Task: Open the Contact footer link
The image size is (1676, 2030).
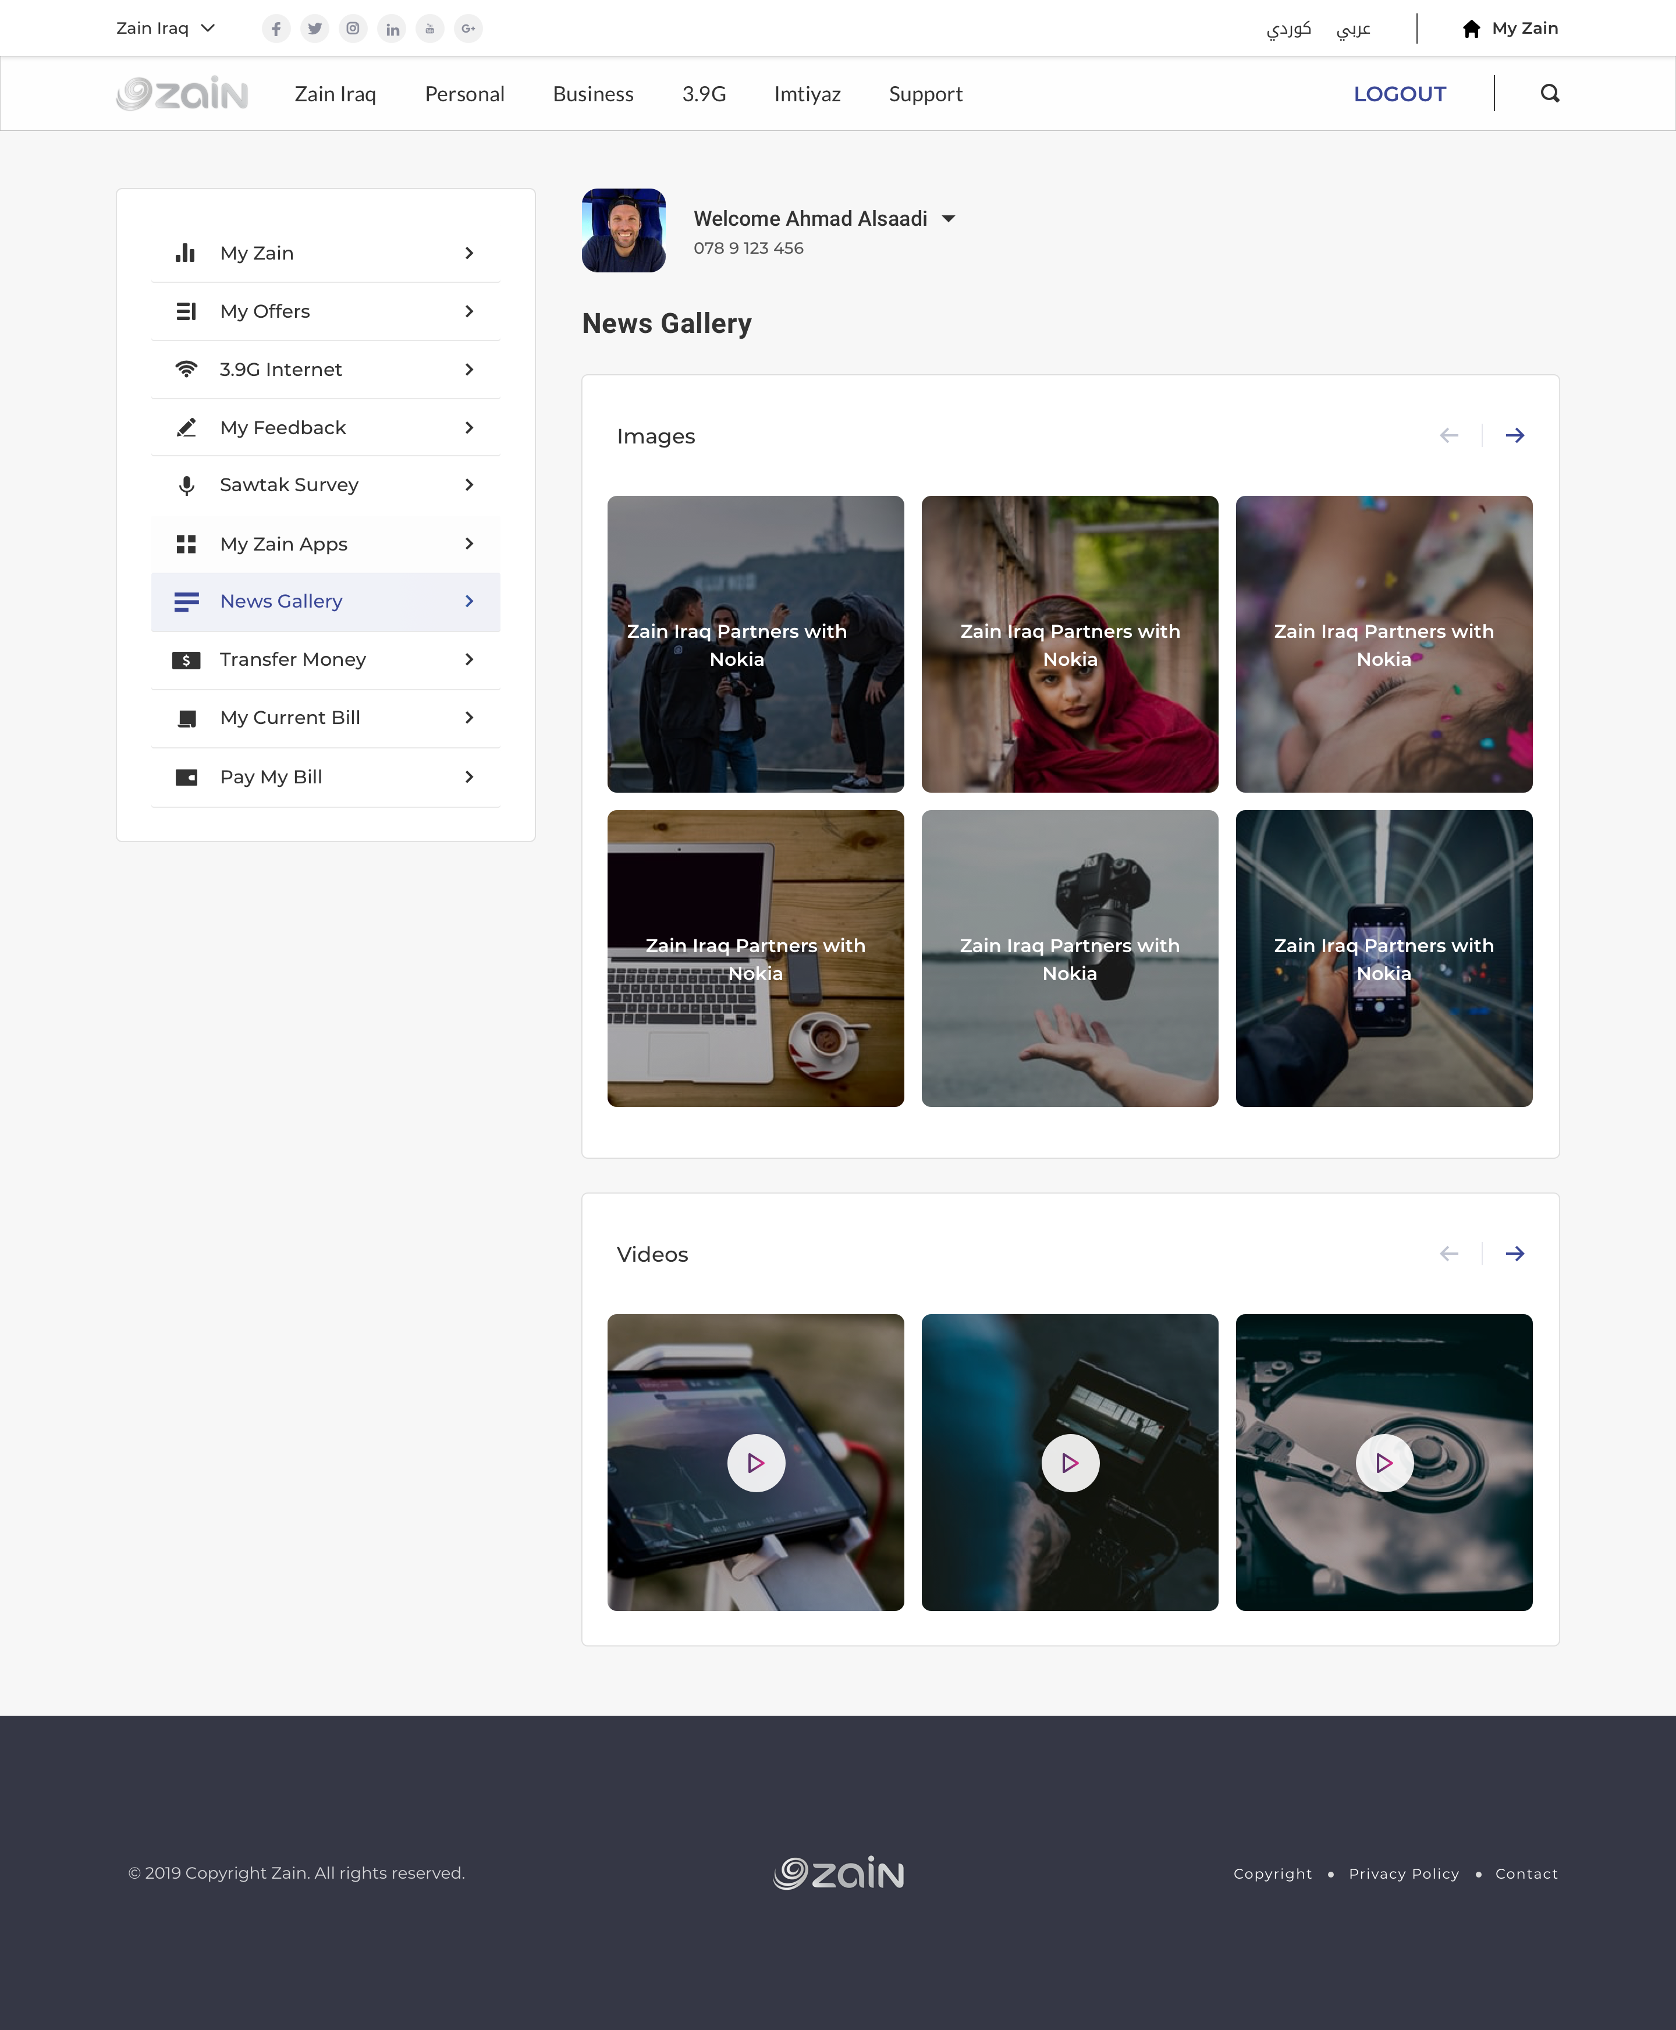Action: (x=1526, y=1873)
